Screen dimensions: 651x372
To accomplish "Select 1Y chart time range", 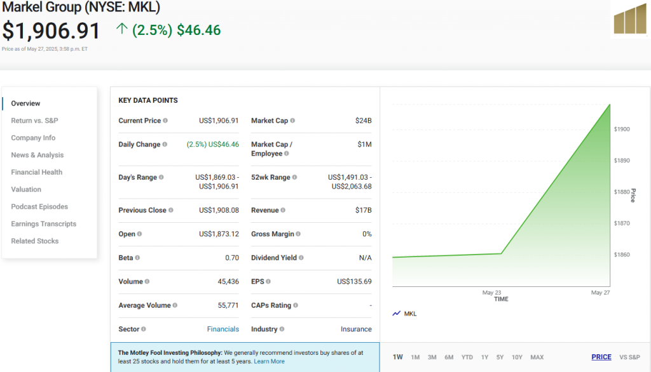I will (484, 357).
